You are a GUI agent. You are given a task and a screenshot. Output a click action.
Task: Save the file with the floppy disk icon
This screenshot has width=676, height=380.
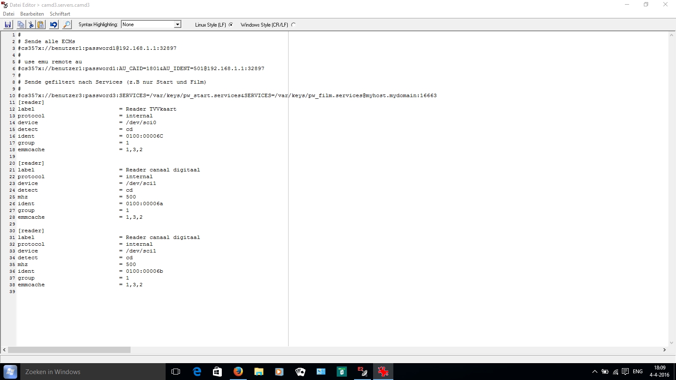(x=8, y=24)
